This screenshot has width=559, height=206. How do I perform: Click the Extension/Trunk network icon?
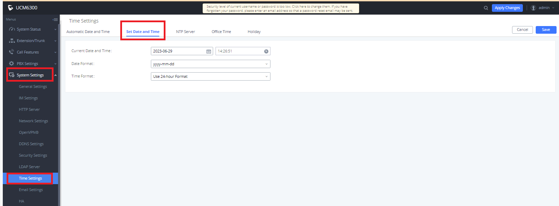(12, 41)
